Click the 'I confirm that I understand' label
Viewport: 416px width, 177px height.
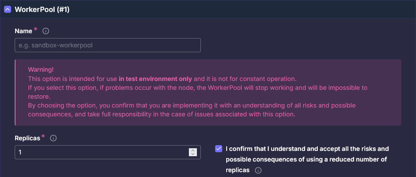point(307,149)
